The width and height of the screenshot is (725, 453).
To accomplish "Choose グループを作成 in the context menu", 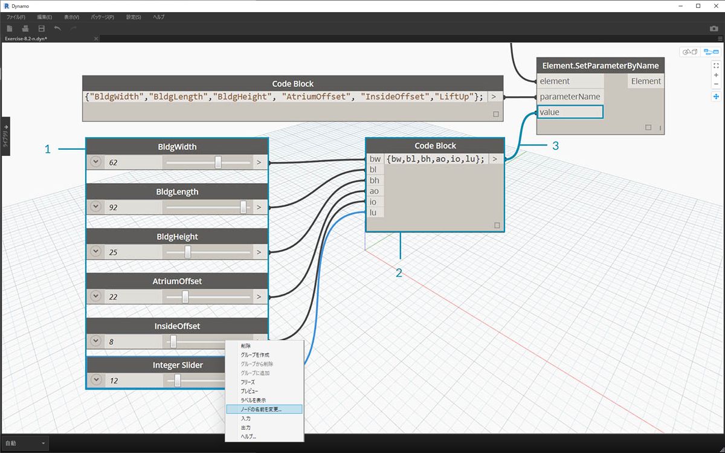I will tap(264, 355).
